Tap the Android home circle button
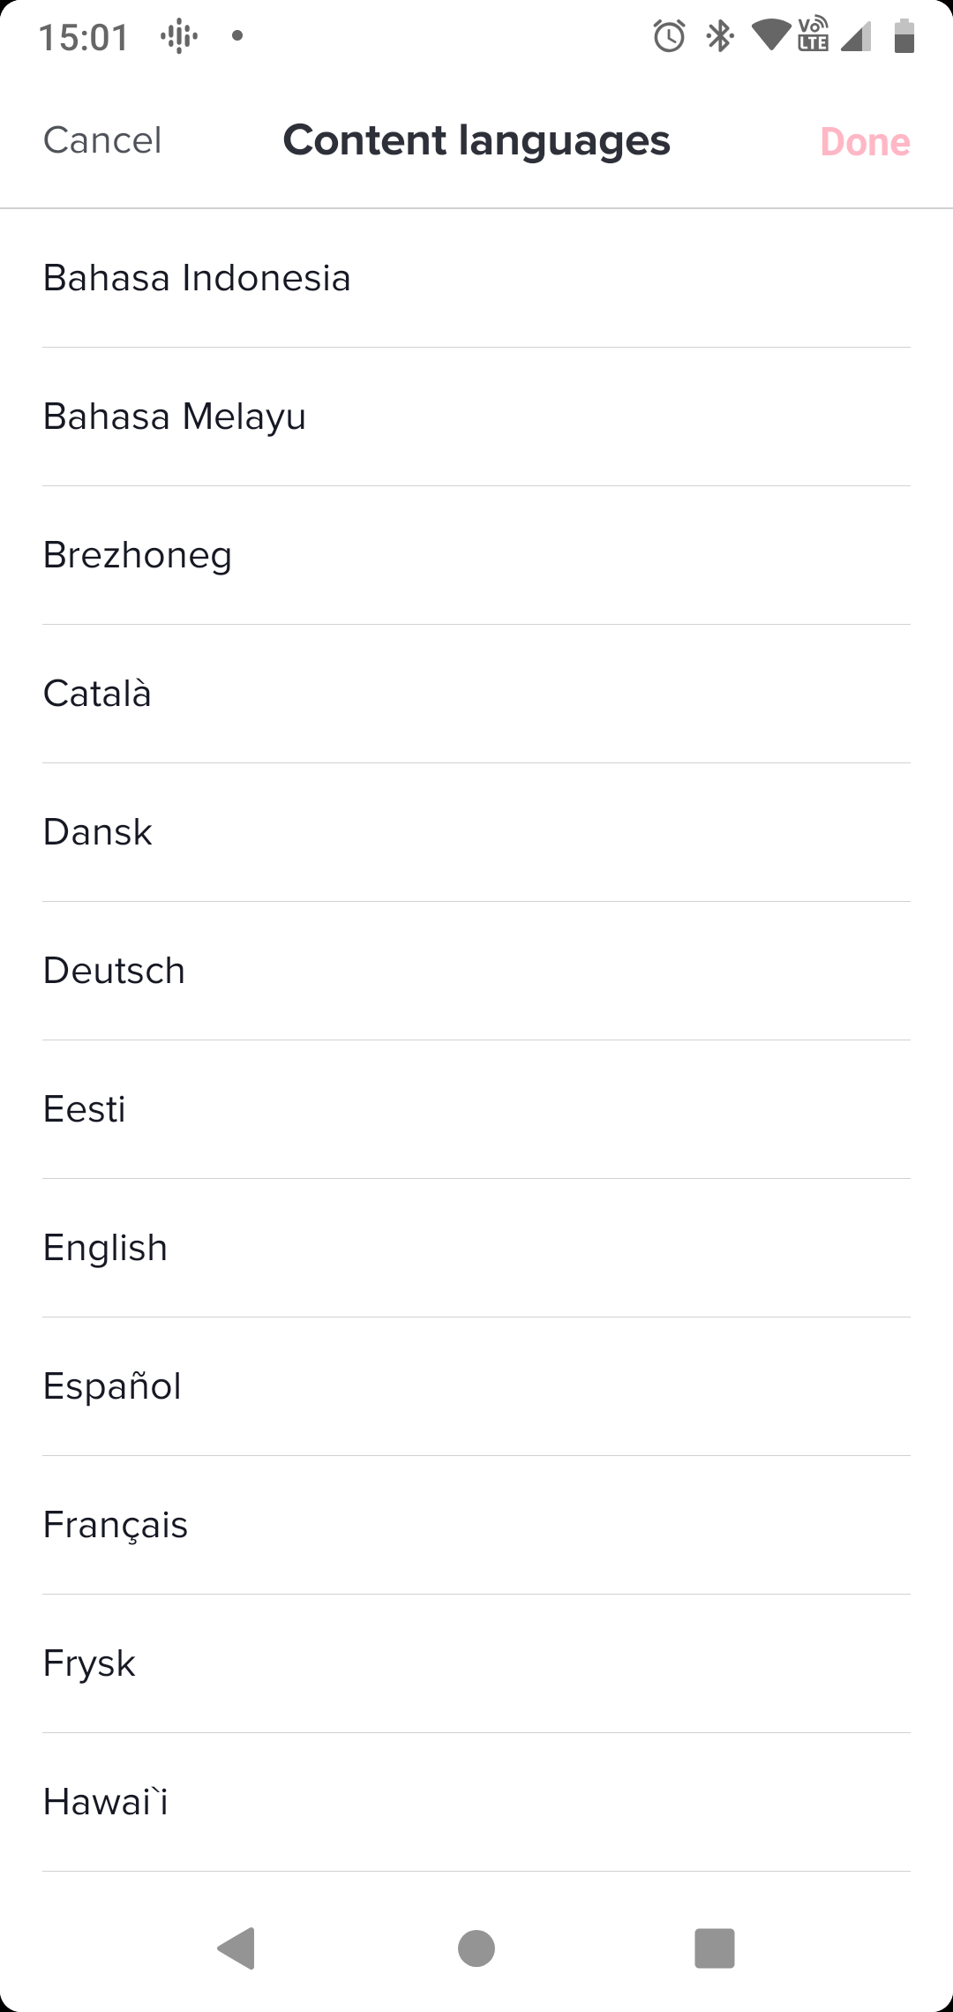The image size is (953, 2012). (x=476, y=1948)
